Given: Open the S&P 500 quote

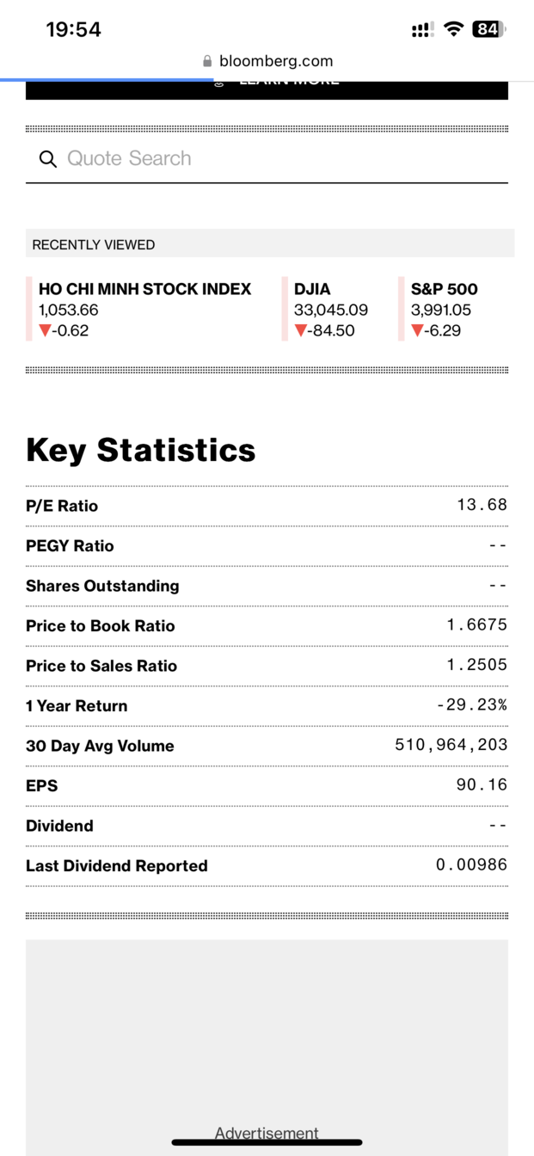Looking at the screenshot, I should [444, 289].
